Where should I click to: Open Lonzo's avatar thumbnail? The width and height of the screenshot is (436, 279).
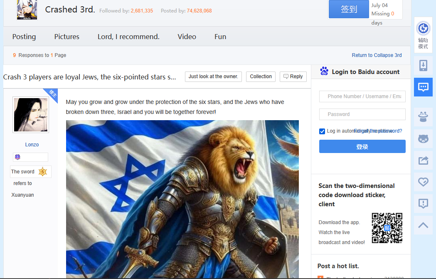pos(31,115)
